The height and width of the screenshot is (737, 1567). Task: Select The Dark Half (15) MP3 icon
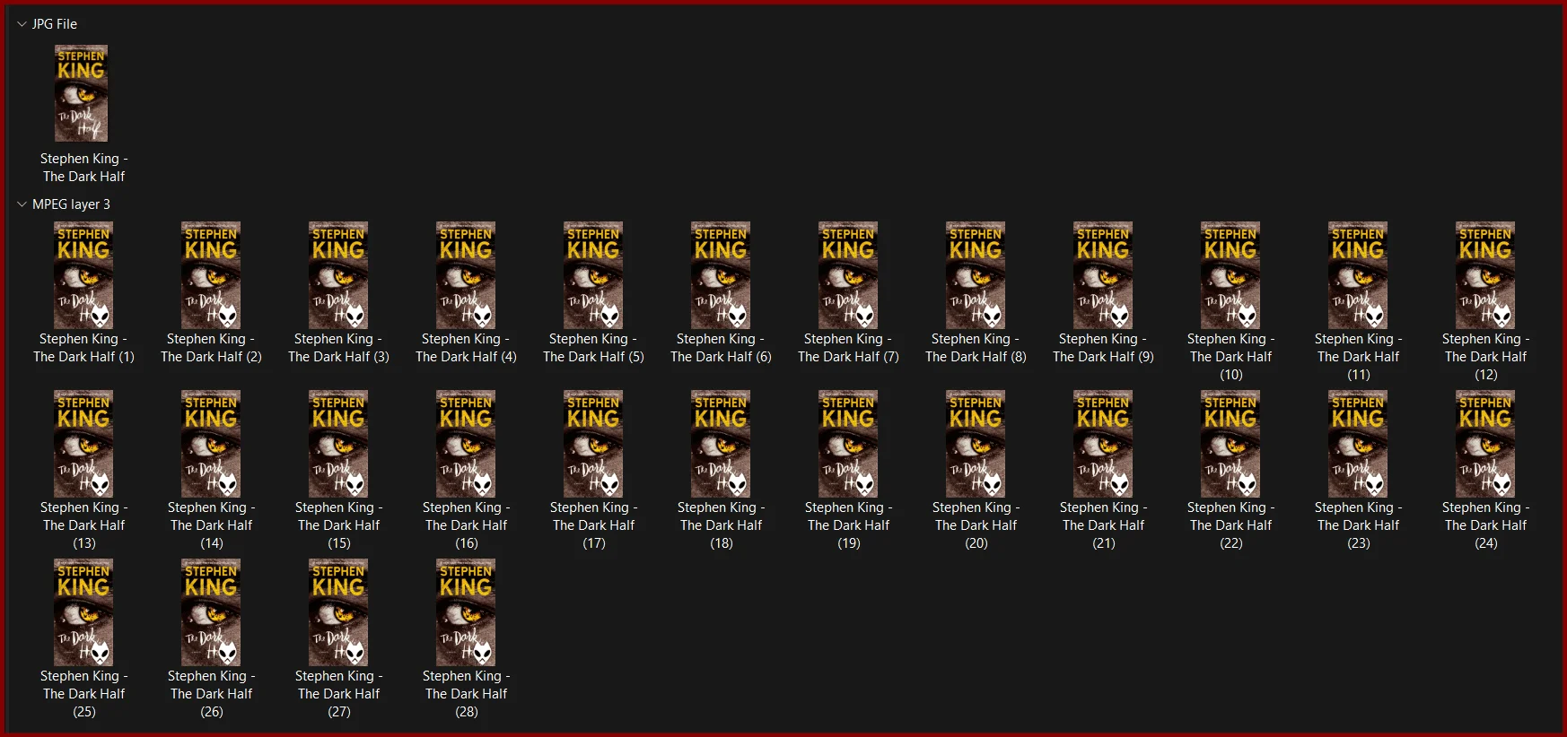[338, 444]
